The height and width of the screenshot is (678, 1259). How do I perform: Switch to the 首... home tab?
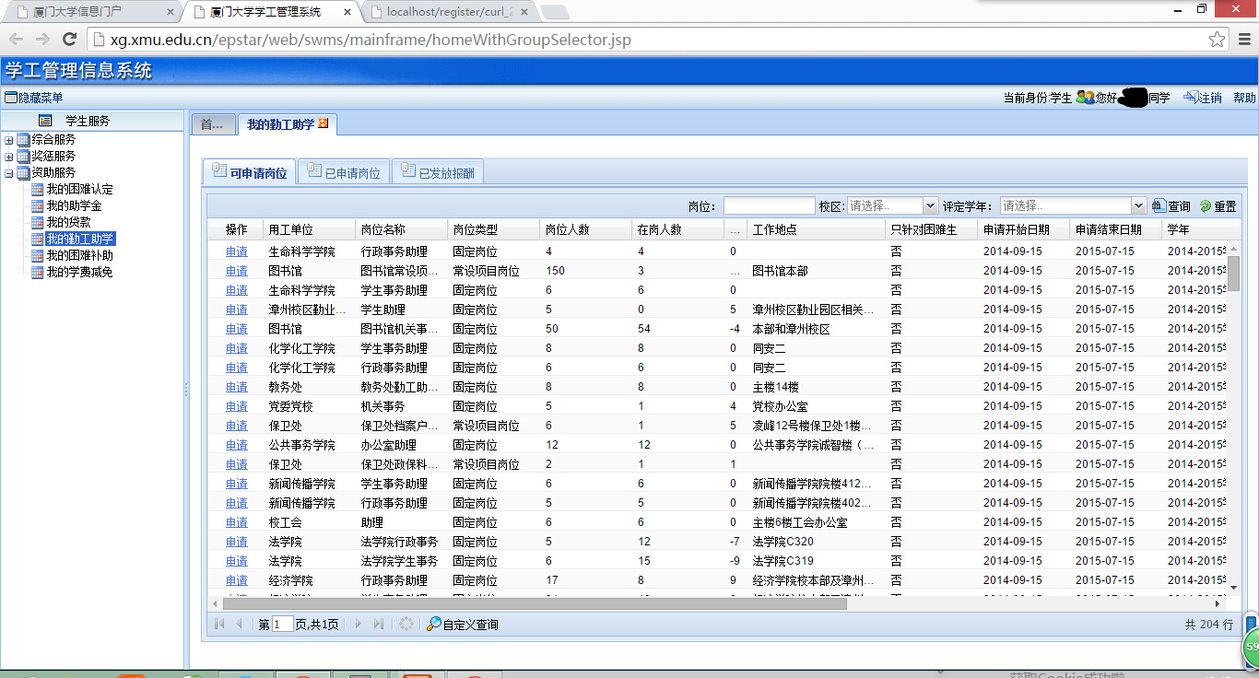212,124
